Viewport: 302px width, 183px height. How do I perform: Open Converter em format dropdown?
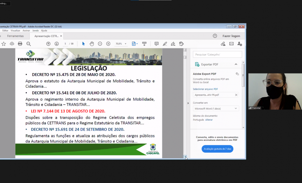(216, 108)
